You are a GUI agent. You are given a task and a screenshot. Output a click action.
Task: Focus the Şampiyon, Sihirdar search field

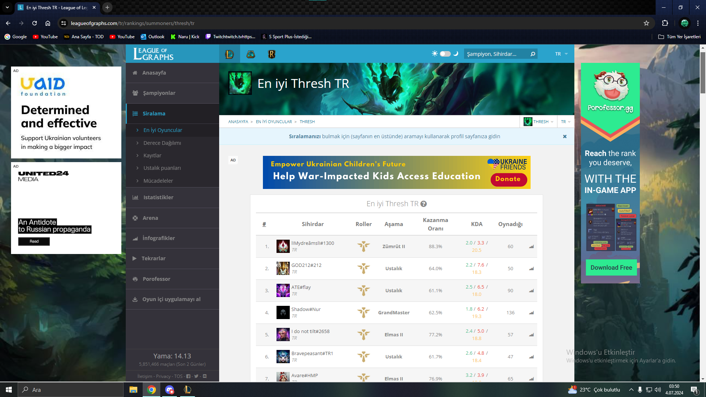point(496,54)
